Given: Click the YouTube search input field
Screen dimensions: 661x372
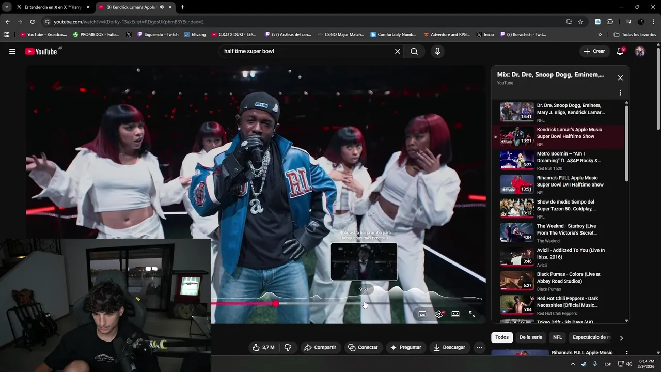Looking at the screenshot, I should click(x=307, y=51).
